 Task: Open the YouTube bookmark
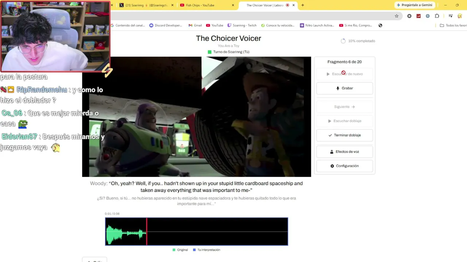point(215,25)
